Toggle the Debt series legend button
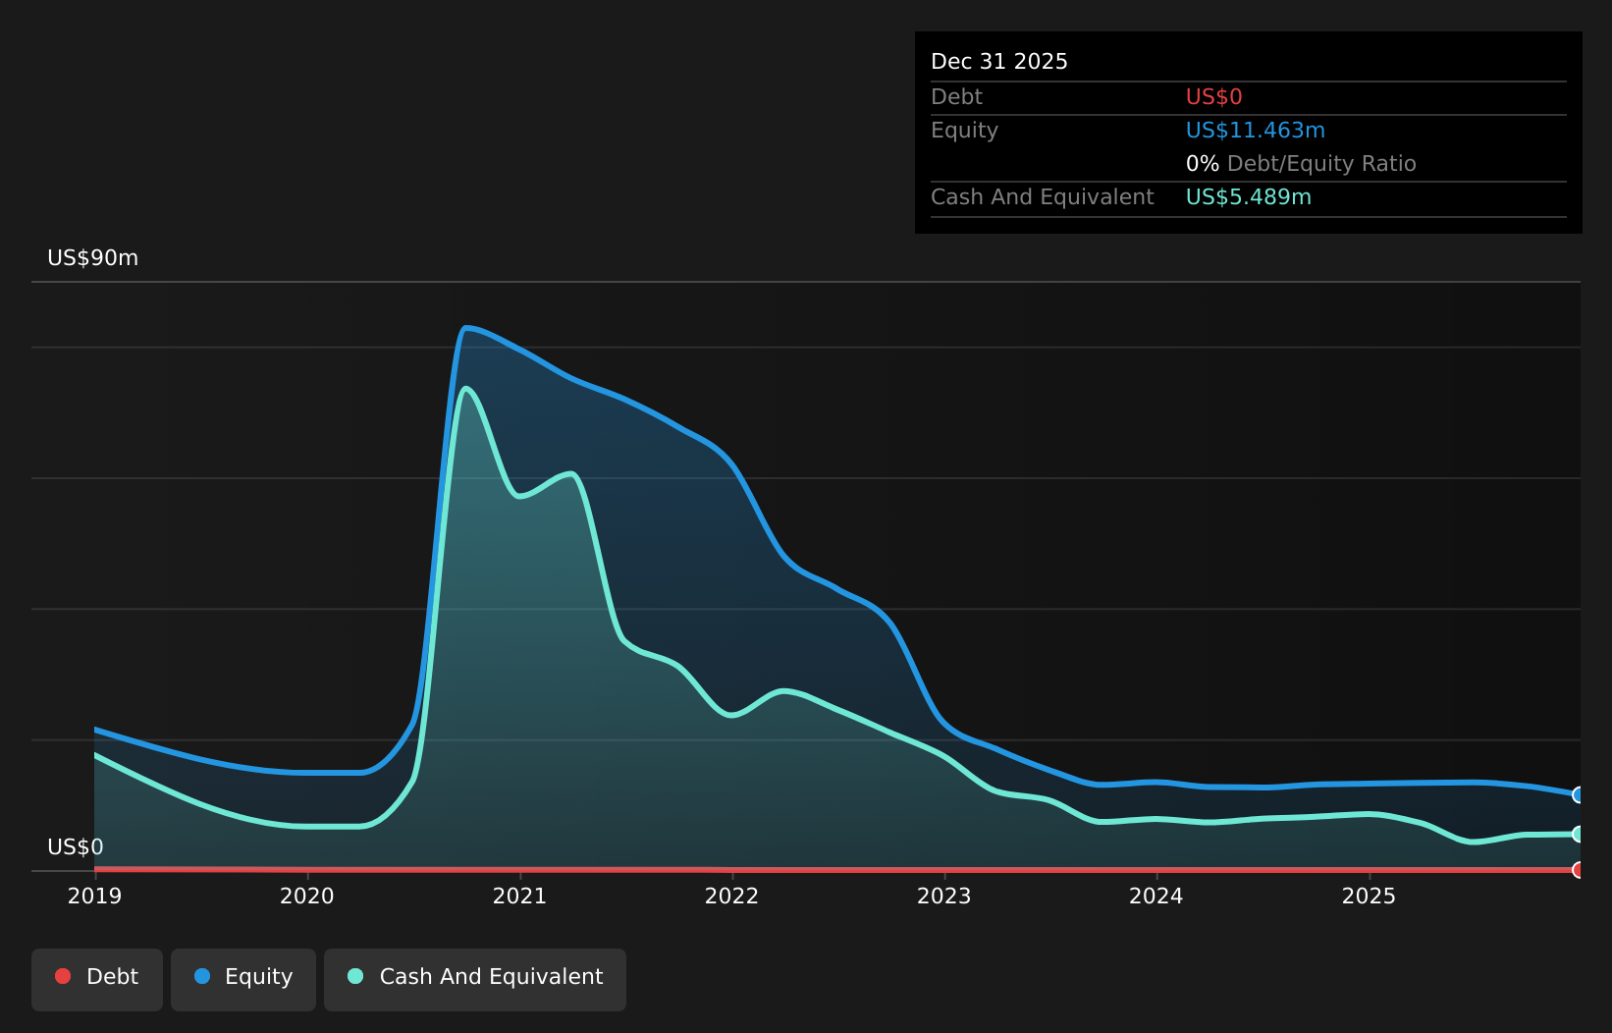 97,979
